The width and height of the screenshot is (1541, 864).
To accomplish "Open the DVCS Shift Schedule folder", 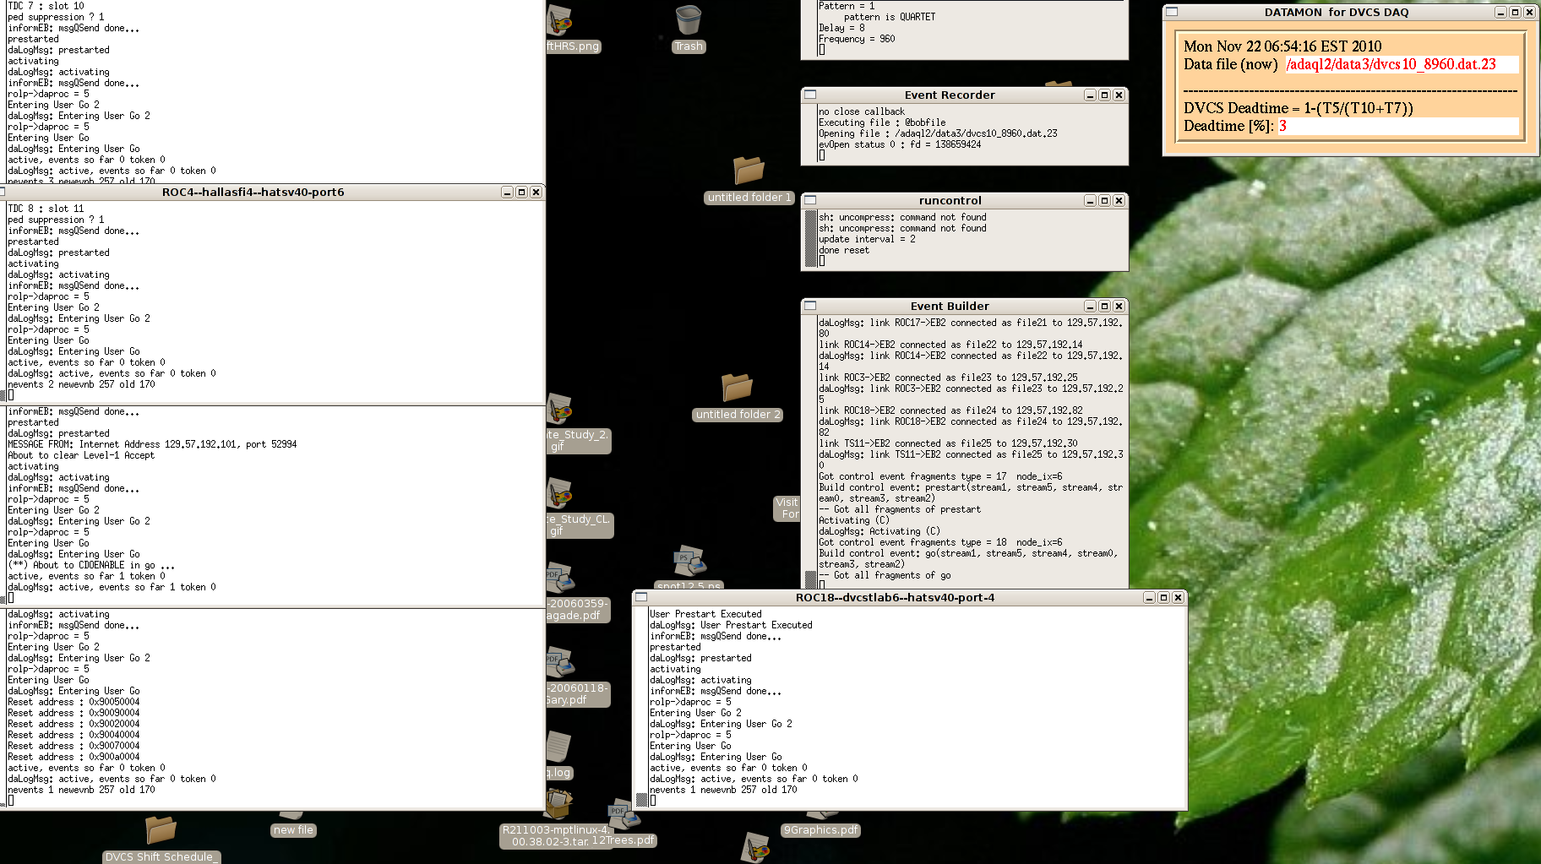I will 161,829.
